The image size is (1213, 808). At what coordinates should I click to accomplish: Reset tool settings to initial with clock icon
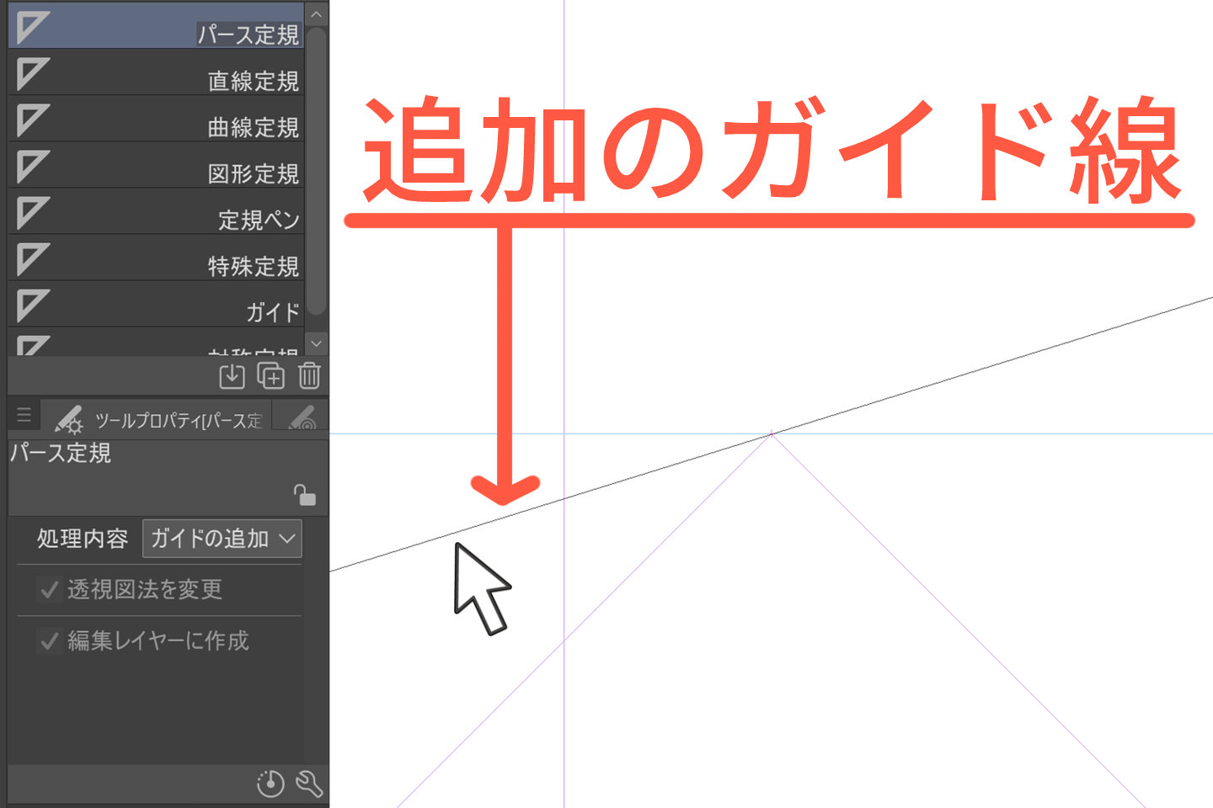(270, 784)
